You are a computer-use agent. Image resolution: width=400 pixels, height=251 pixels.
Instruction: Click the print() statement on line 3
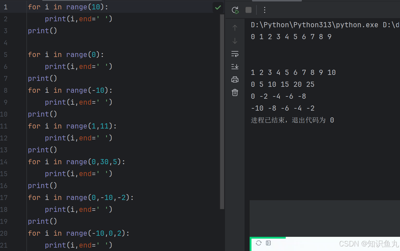point(42,31)
